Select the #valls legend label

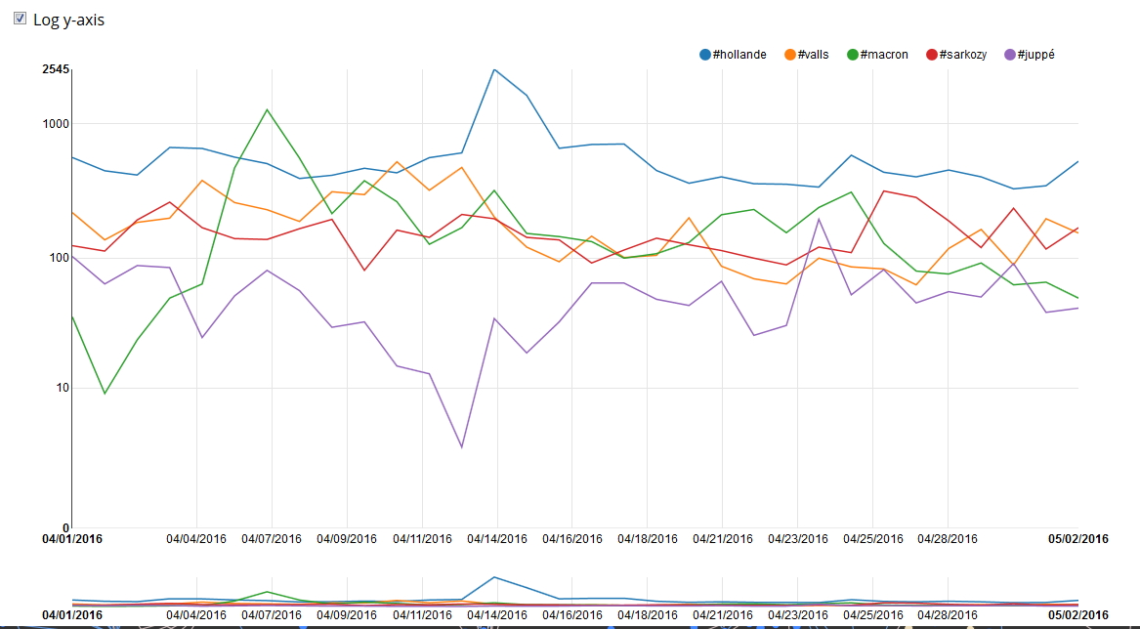[x=813, y=55]
